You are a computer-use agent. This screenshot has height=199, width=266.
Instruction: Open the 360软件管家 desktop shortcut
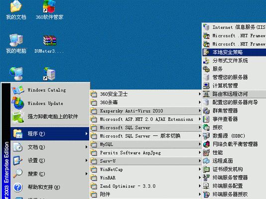coord(49,9)
